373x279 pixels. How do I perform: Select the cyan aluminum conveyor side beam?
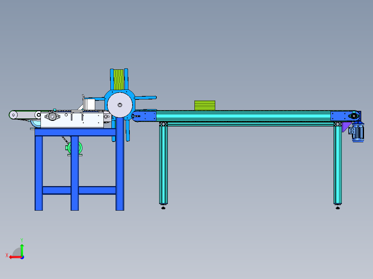[x=243, y=116]
